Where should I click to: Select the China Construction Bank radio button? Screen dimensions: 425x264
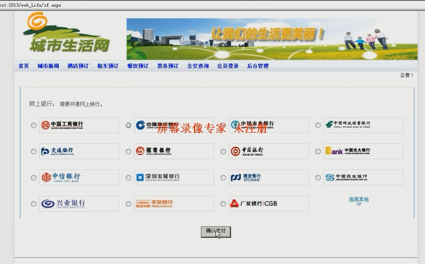(129, 125)
